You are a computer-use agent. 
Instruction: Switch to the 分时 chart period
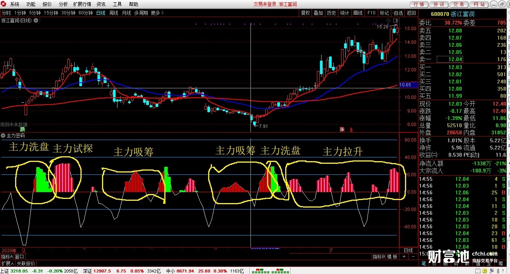point(6,12)
